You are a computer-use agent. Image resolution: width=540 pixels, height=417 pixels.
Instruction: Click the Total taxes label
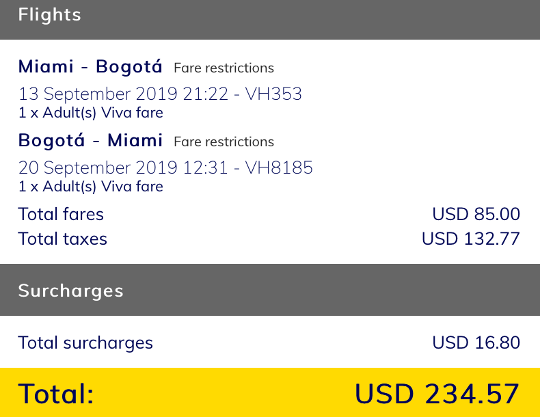coord(62,239)
